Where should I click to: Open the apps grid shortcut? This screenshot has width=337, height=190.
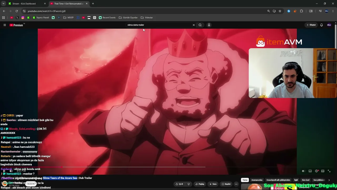3,18
